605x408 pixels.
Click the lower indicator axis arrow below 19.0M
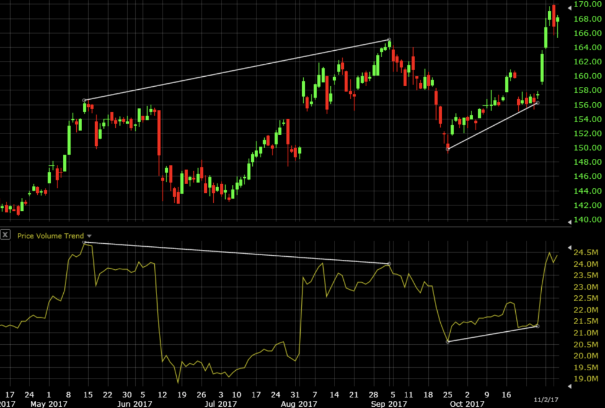pyautogui.click(x=570, y=386)
